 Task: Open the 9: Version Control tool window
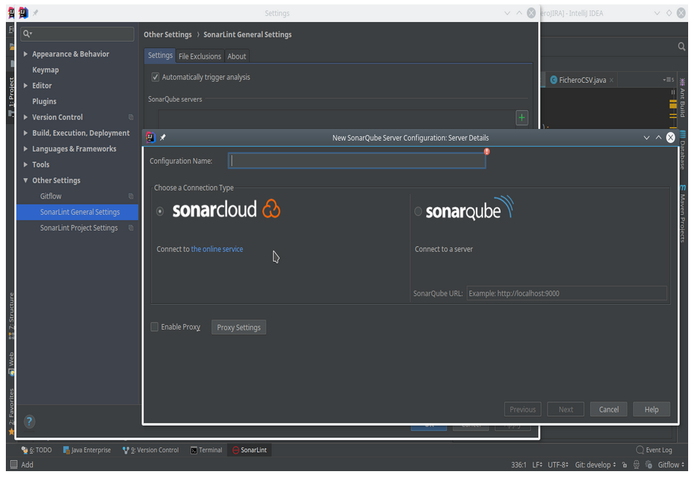pyautogui.click(x=151, y=450)
